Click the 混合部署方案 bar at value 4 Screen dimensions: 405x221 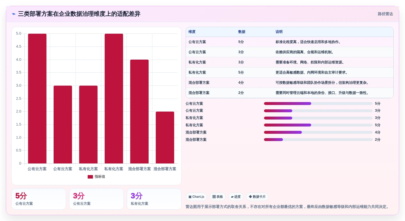point(139,111)
